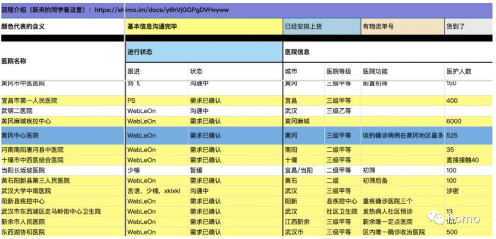Select the 医护人数 column header
This screenshot has height=239, width=496.
(468, 72)
